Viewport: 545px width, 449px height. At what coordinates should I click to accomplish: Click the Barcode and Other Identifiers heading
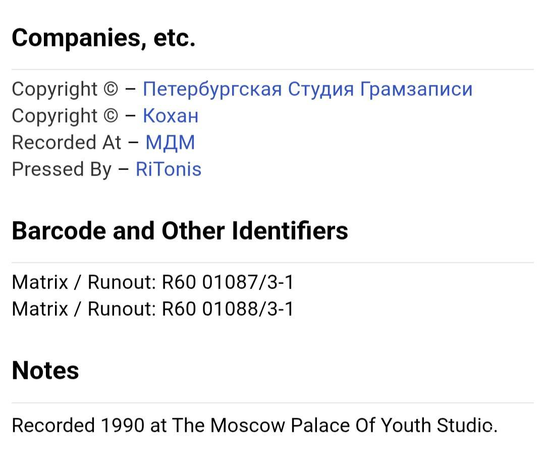180,231
